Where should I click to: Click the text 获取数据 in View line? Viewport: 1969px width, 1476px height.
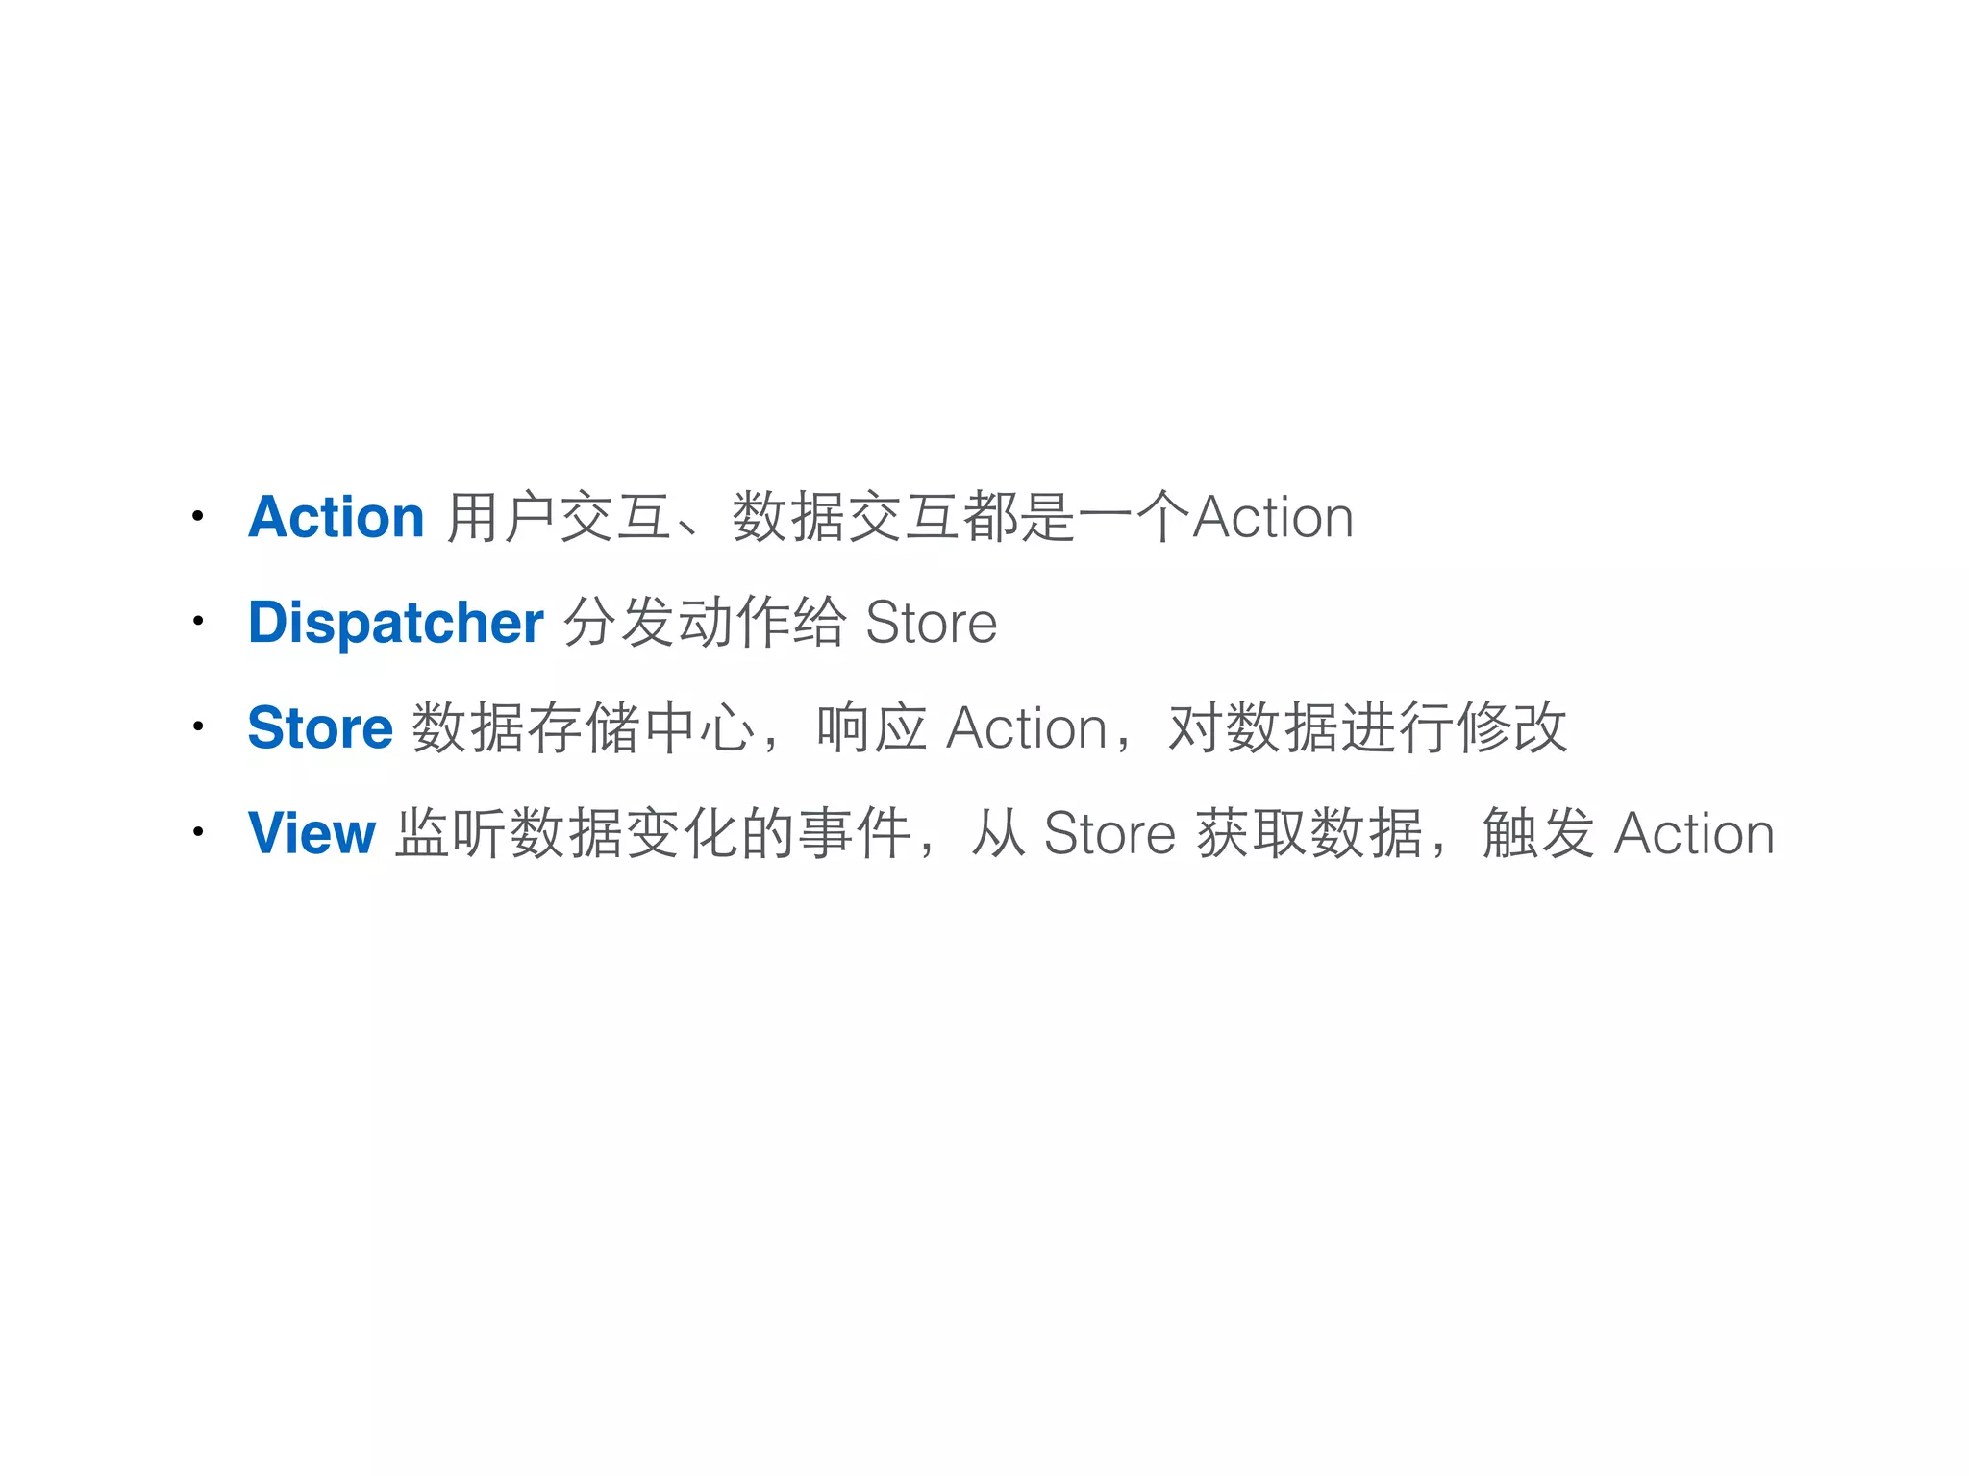click(x=1309, y=832)
